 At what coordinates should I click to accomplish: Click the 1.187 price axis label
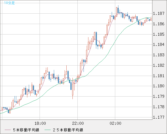[159, 13]
